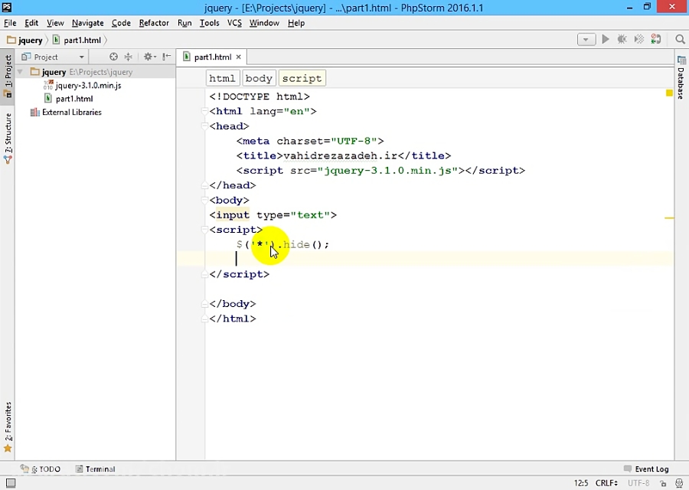Switch to the part1.html editor tab
Image resolution: width=689 pixels, height=490 pixels.
pyautogui.click(x=211, y=57)
